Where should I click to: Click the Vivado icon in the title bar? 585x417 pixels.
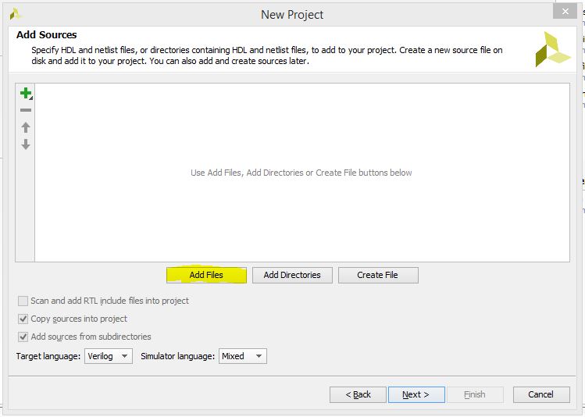coord(15,13)
